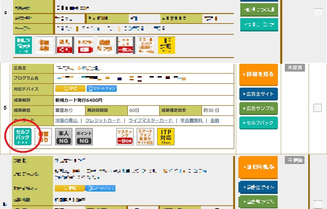The image size is (327, 209).
Task: Open the 洋服の青山 keyword link
Action: point(67,121)
